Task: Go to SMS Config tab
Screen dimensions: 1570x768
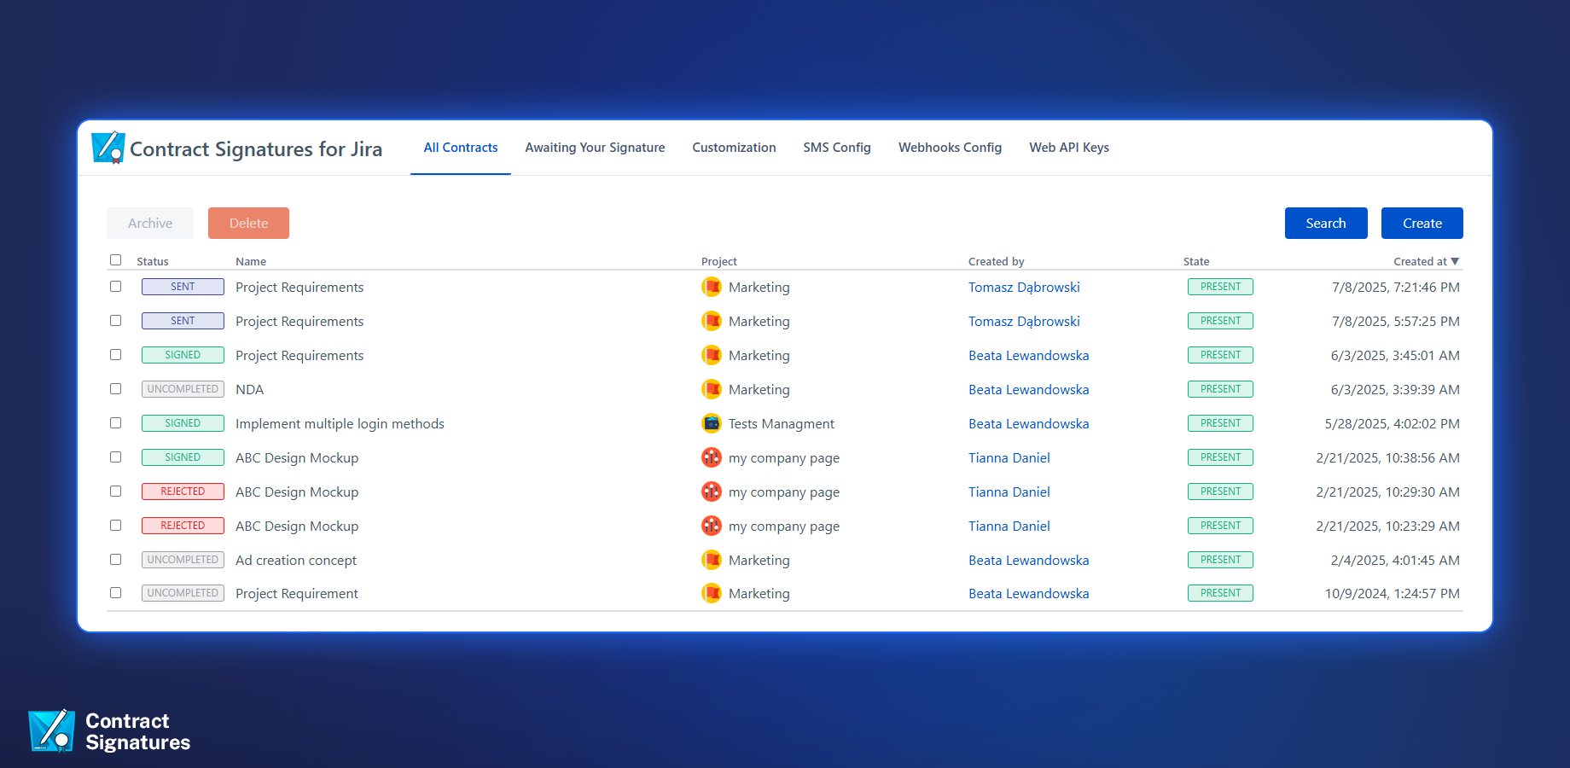Action: (x=837, y=148)
